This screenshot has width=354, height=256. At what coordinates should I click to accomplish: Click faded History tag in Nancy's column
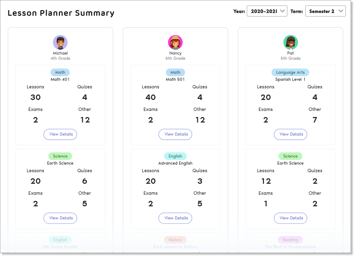pos(175,240)
